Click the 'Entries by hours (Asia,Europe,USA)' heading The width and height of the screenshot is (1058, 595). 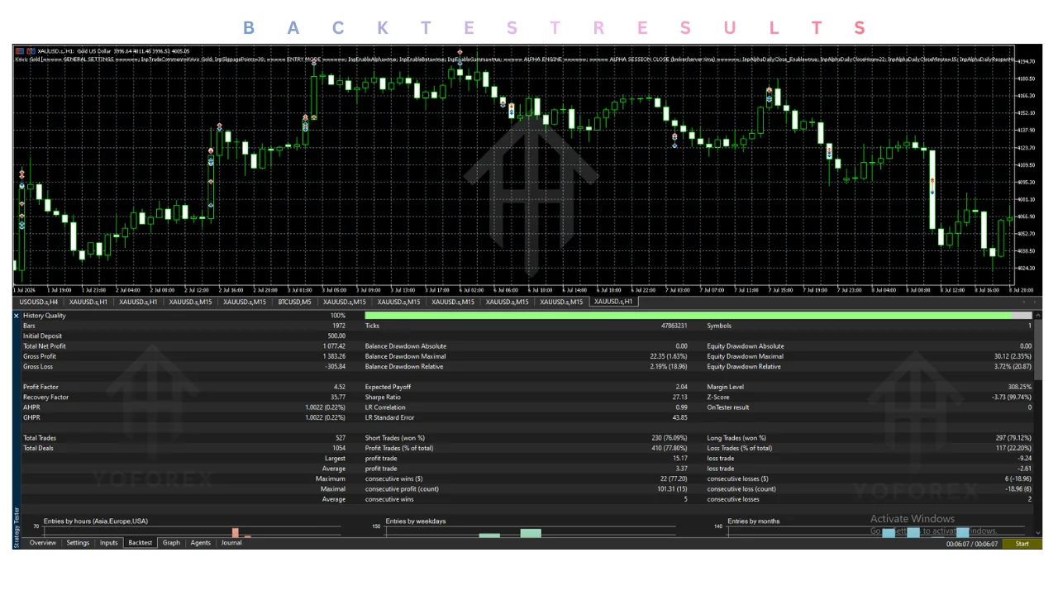click(x=96, y=521)
